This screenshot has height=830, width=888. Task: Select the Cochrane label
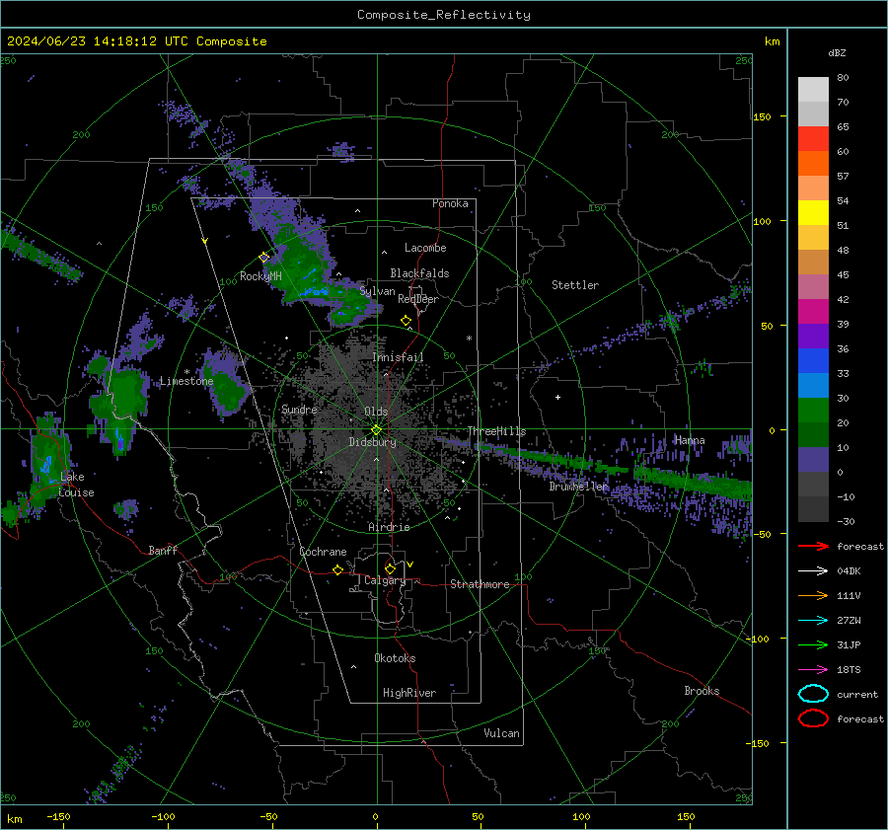coord(323,552)
